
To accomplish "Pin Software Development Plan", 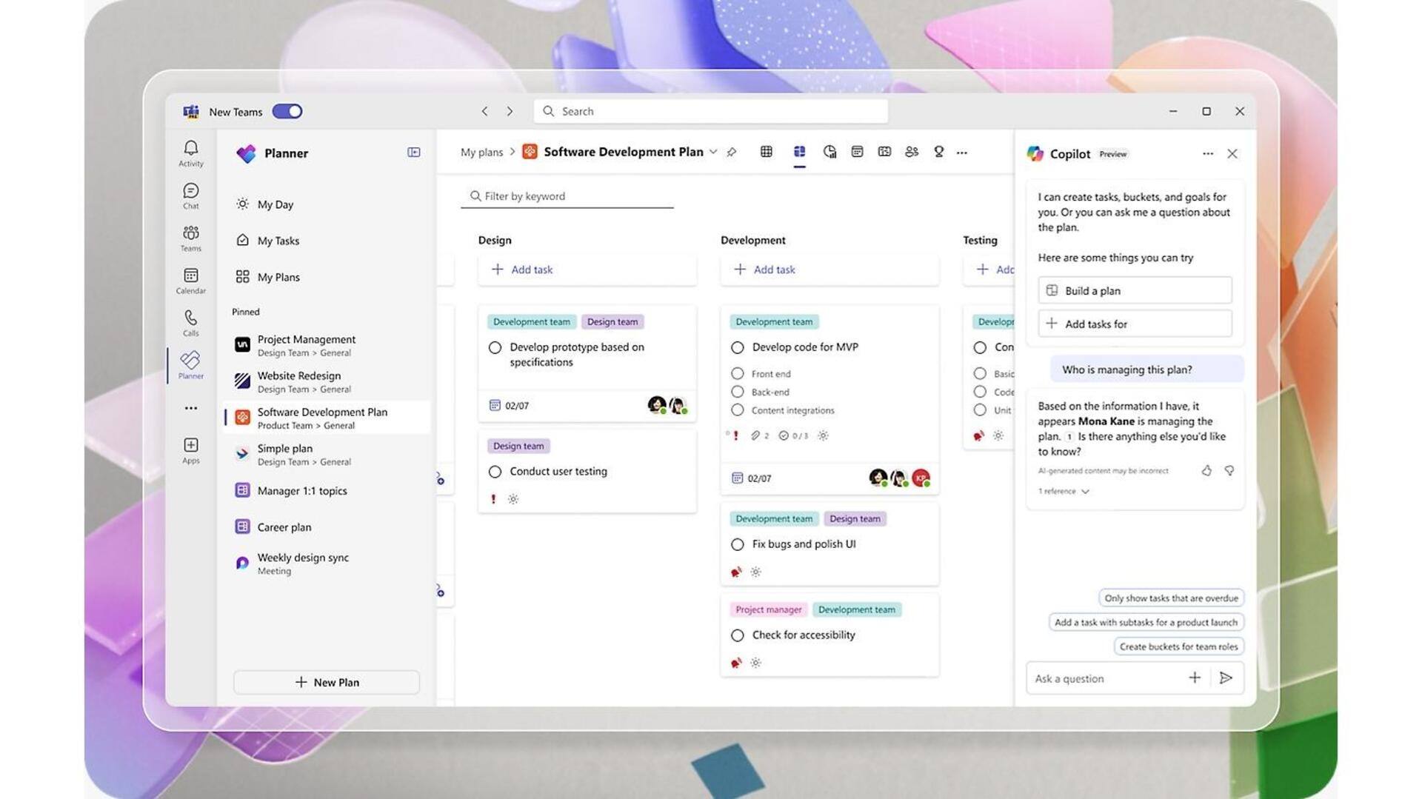I will tap(732, 152).
